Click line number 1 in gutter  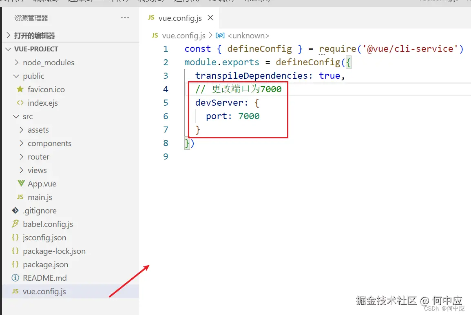pyautogui.click(x=166, y=49)
